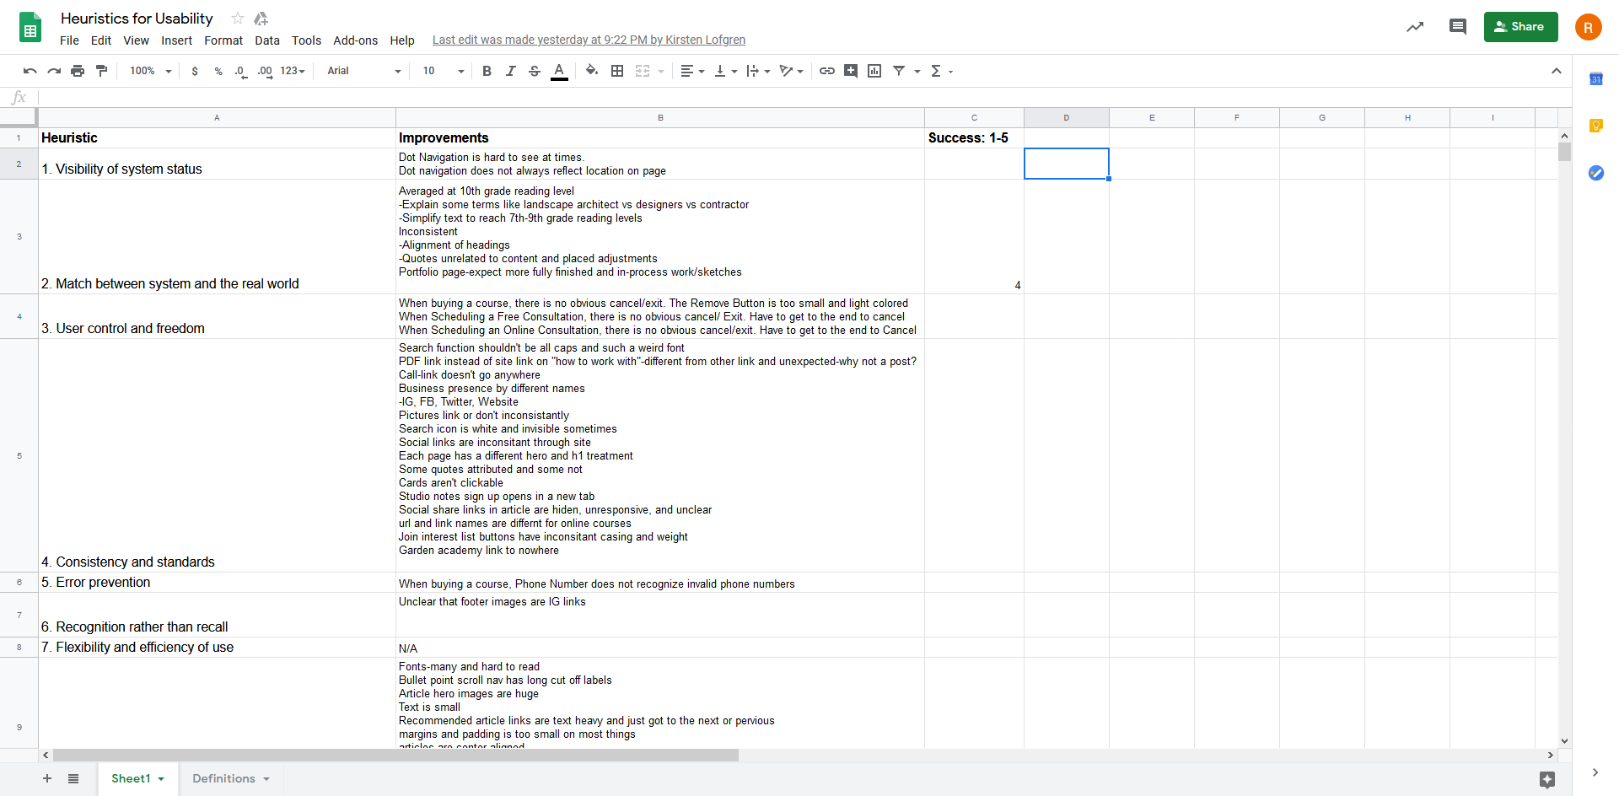Open the Help menu
Screen dimensions: 1619x796
402,40
